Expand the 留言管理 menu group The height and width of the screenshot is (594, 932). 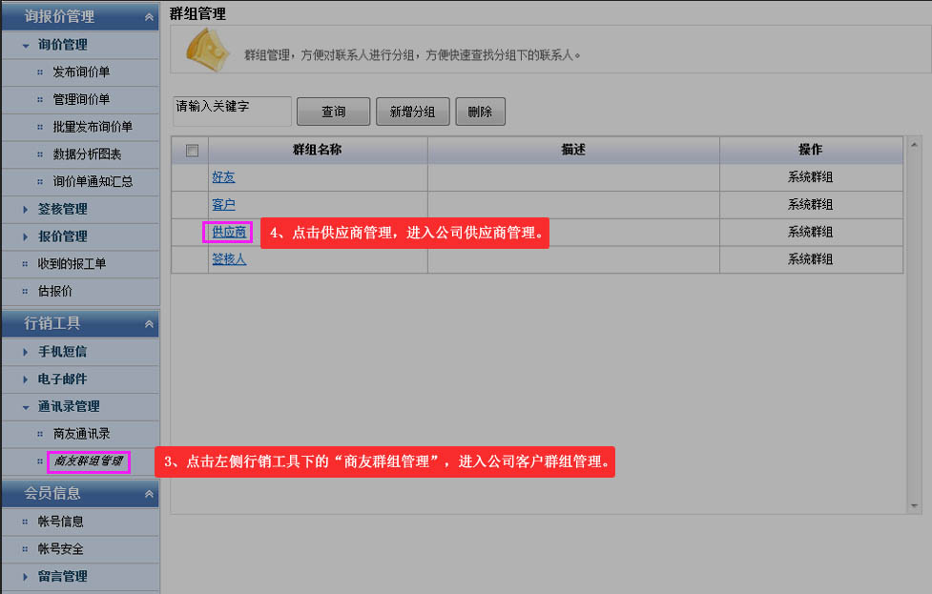coord(26,577)
